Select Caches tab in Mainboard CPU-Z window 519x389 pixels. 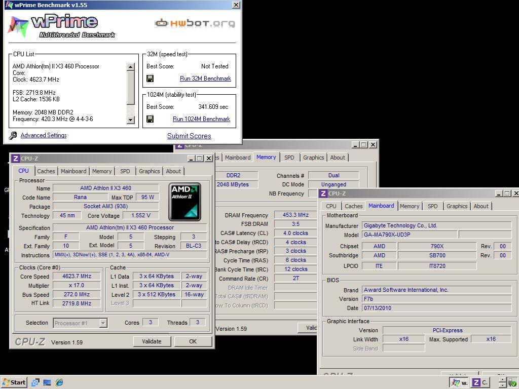[353, 206]
